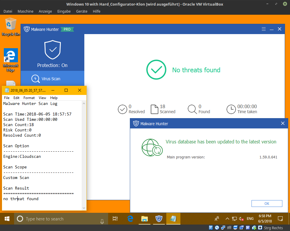Open Notepad Format menu
This screenshot has width=290, height=231.
tap(29, 98)
